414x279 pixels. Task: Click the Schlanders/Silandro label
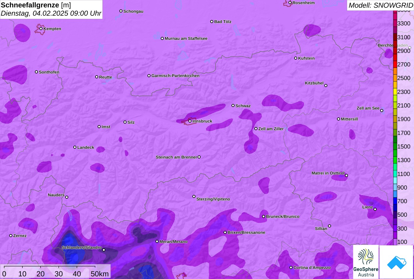coord(82,247)
